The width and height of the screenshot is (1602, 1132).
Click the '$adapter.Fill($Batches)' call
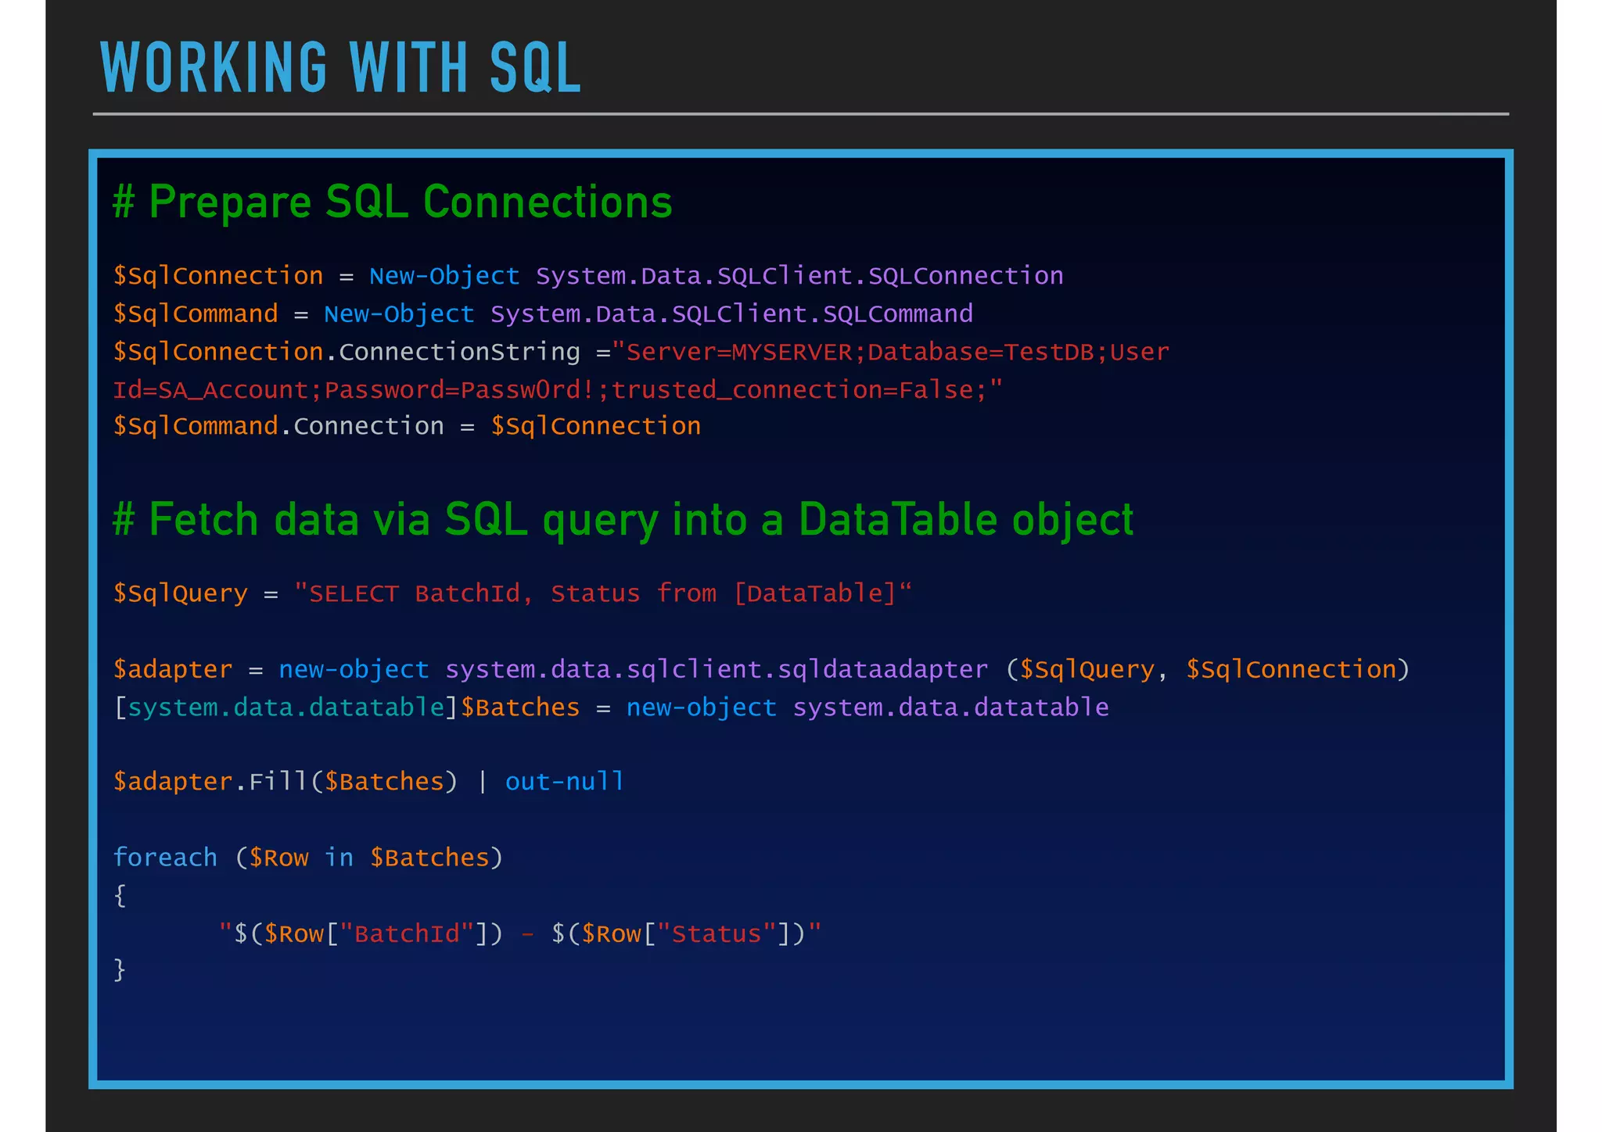286,782
